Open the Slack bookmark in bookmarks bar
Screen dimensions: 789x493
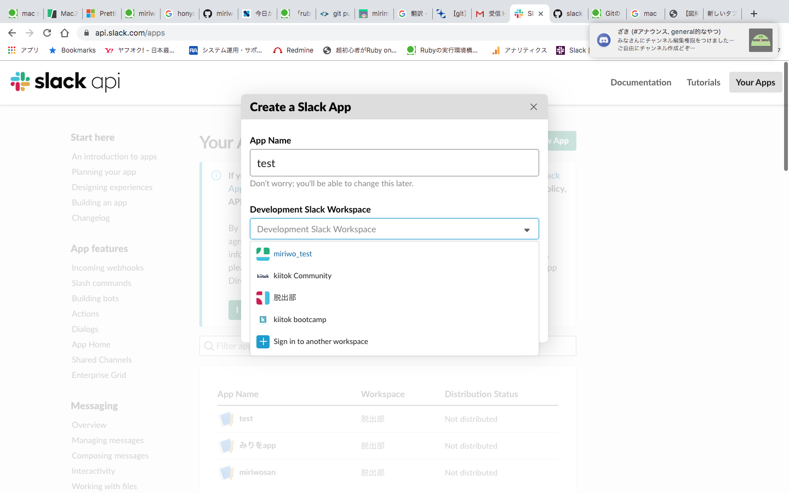click(x=572, y=50)
